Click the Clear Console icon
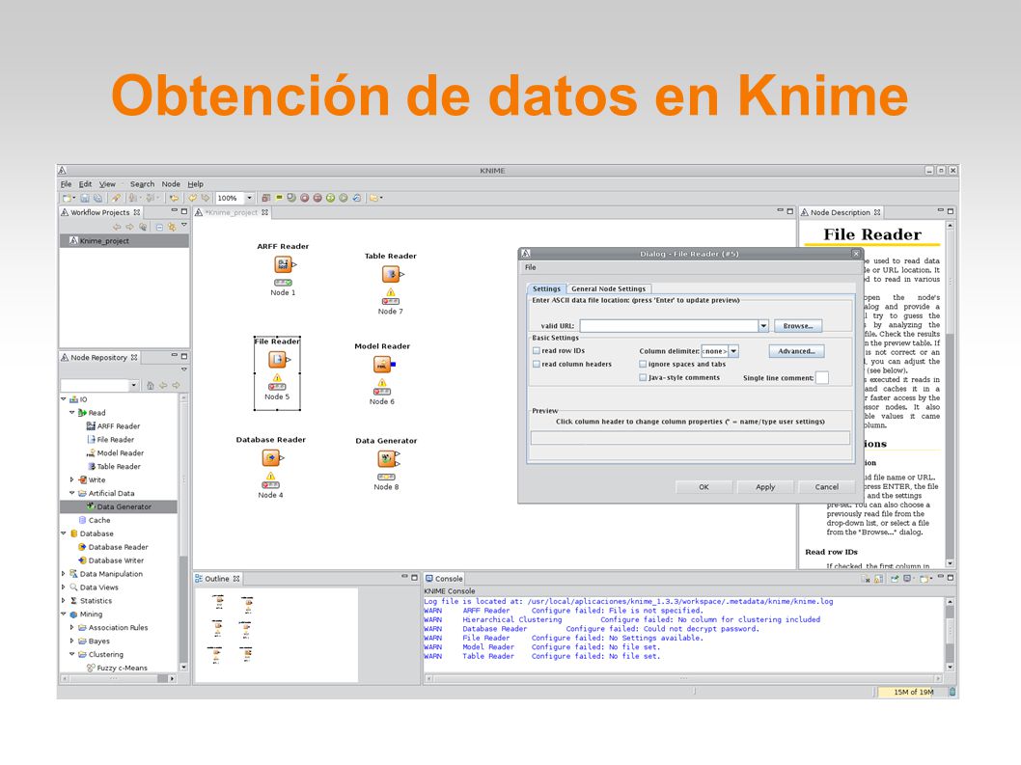 pyautogui.click(x=866, y=578)
